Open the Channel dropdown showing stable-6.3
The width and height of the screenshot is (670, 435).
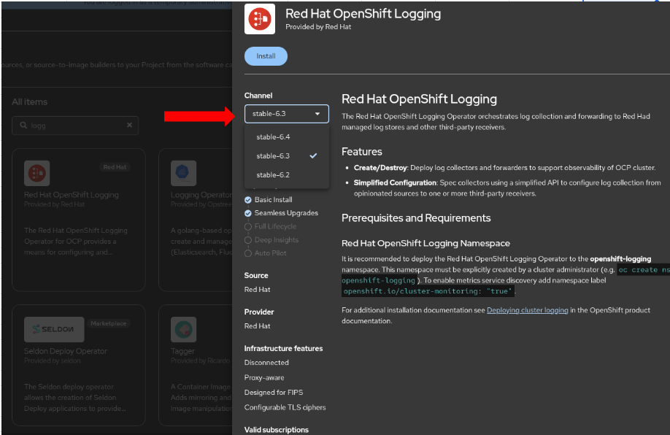pyautogui.click(x=286, y=114)
